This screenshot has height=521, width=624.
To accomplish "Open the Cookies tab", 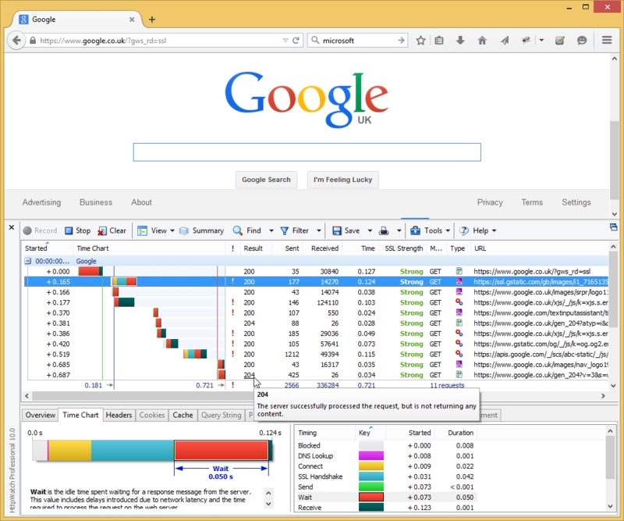I will pos(150,415).
